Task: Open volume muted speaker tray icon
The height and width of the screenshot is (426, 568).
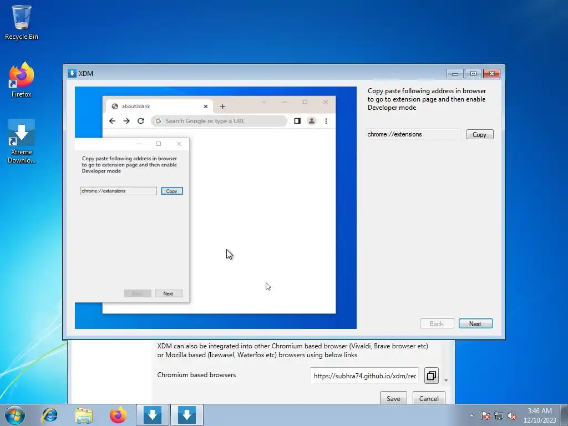Action: coord(512,415)
